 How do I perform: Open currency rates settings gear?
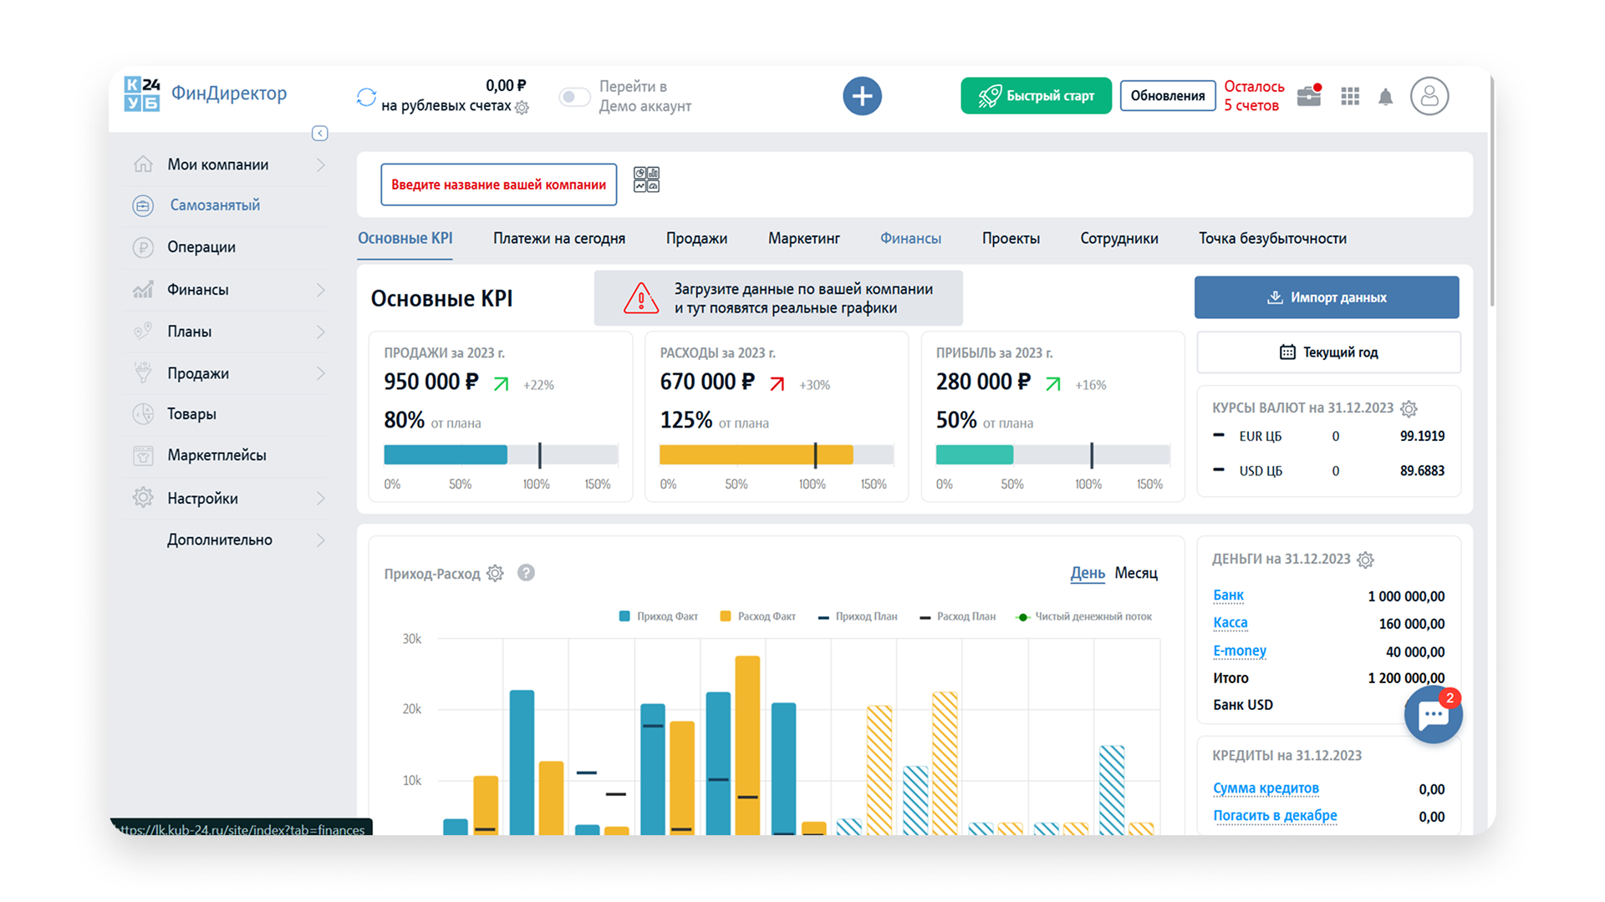pos(1409,408)
